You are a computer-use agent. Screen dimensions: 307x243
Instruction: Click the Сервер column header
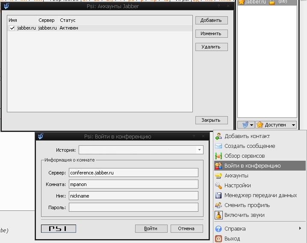click(x=47, y=20)
